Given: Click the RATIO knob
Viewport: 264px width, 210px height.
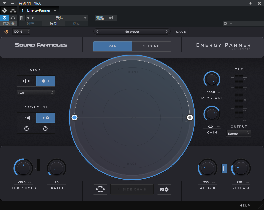Looking at the screenshot, I should (57, 168).
